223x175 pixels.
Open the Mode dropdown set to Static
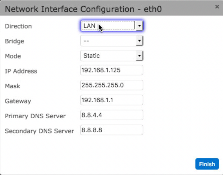click(x=112, y=56)
